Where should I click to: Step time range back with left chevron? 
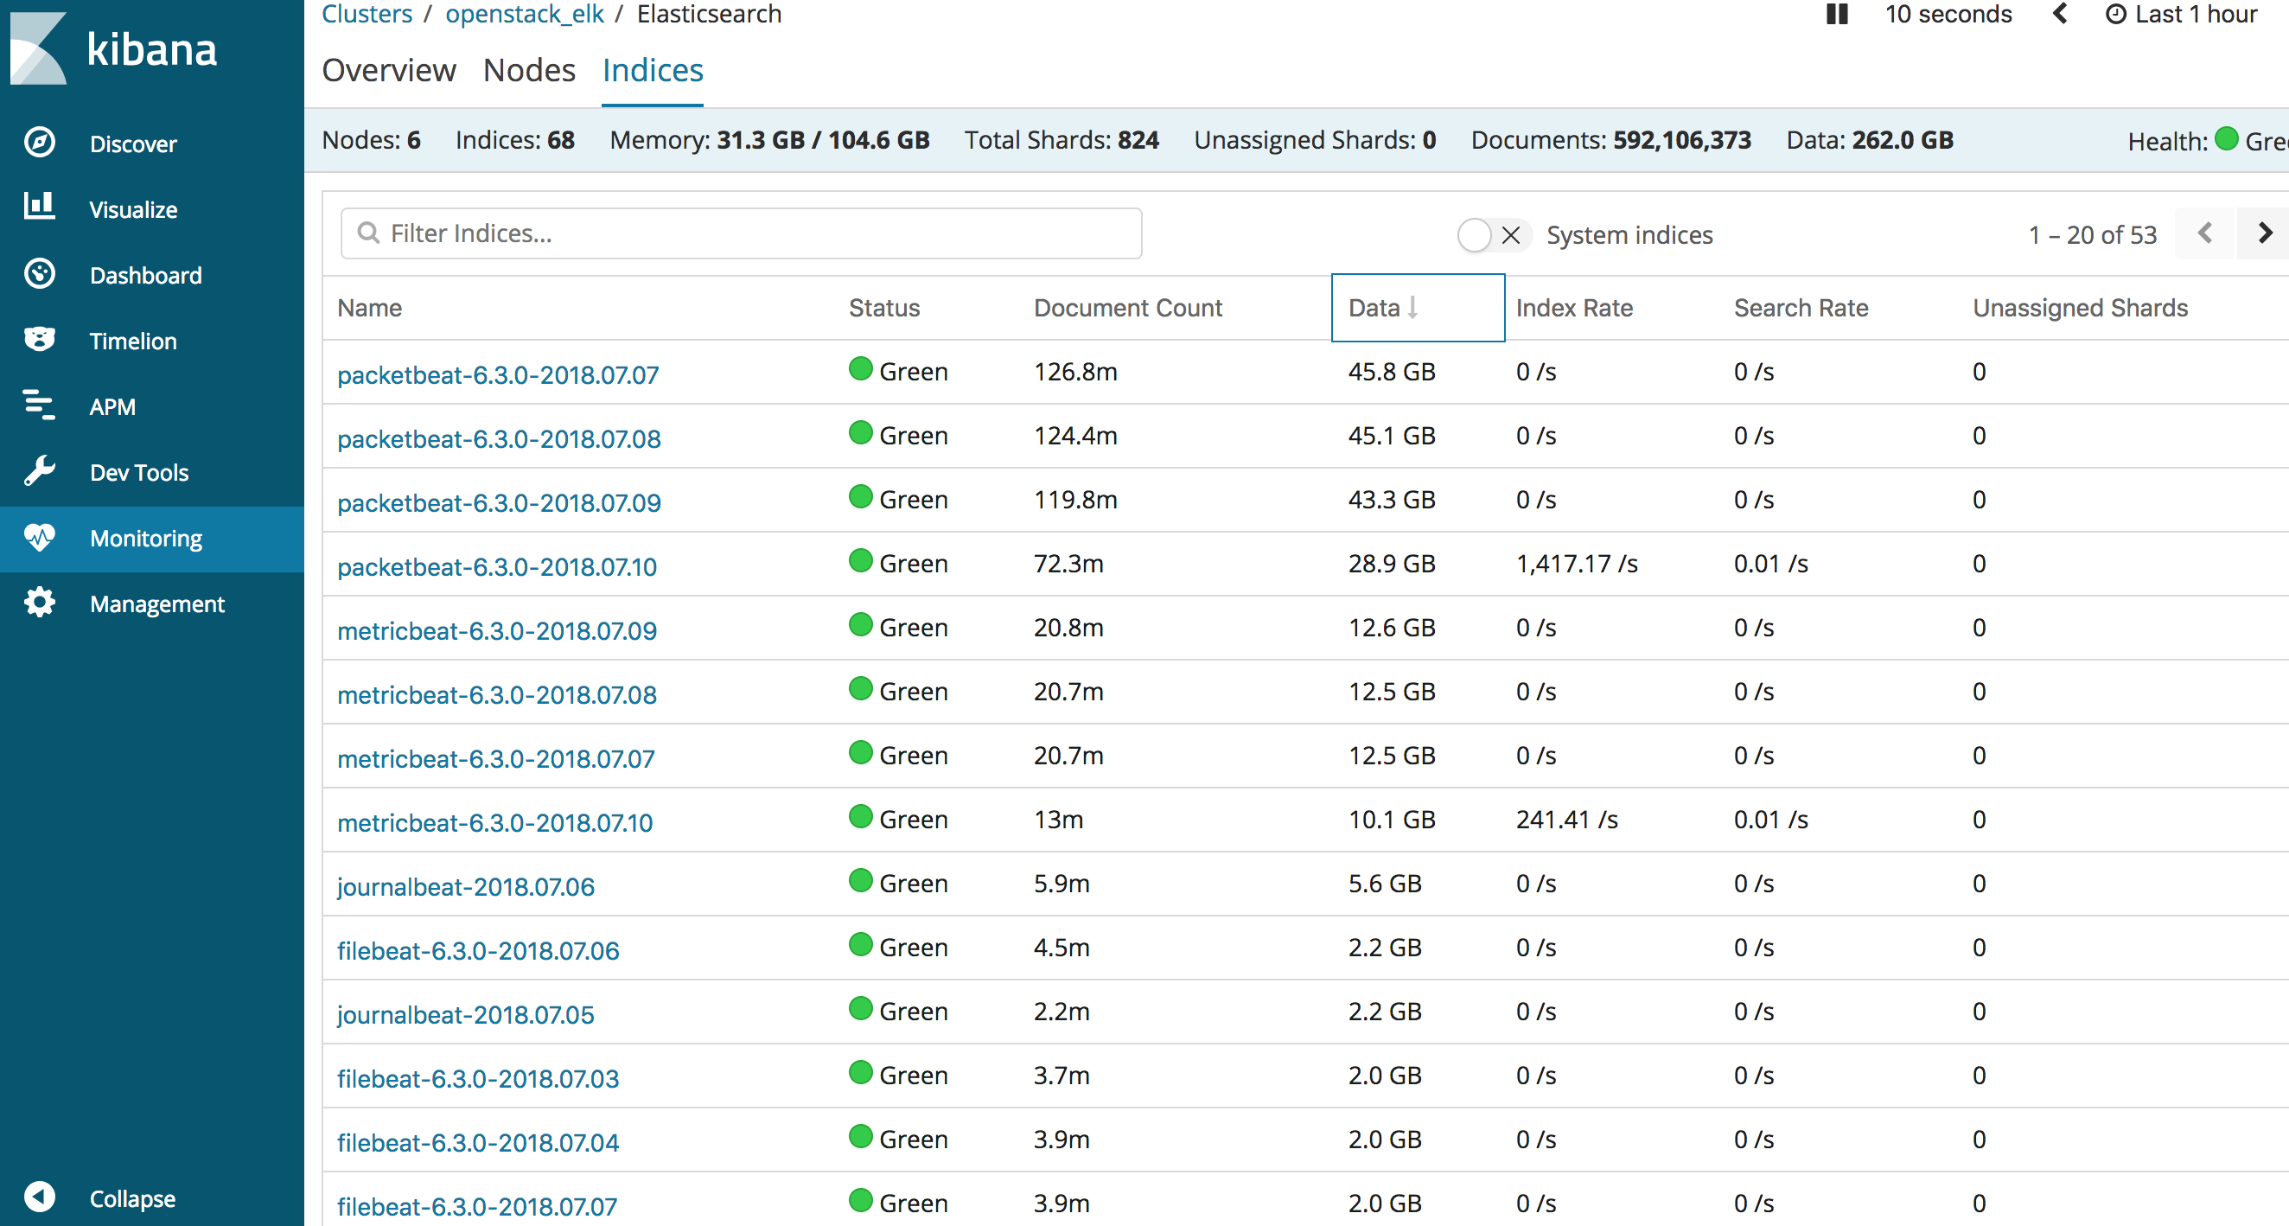(x=2060, y=14)
